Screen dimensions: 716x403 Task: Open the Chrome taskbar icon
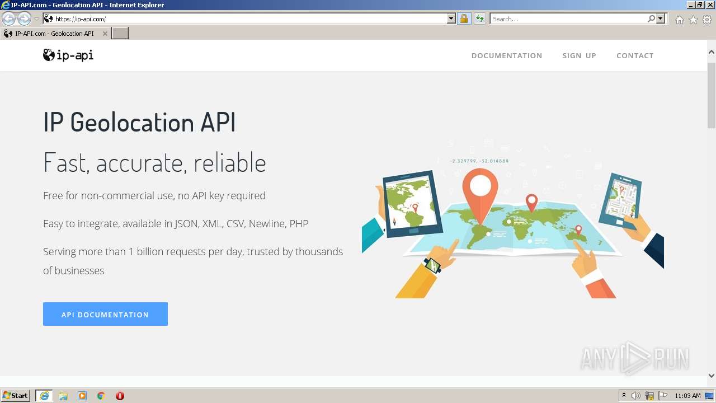point(101,396)
